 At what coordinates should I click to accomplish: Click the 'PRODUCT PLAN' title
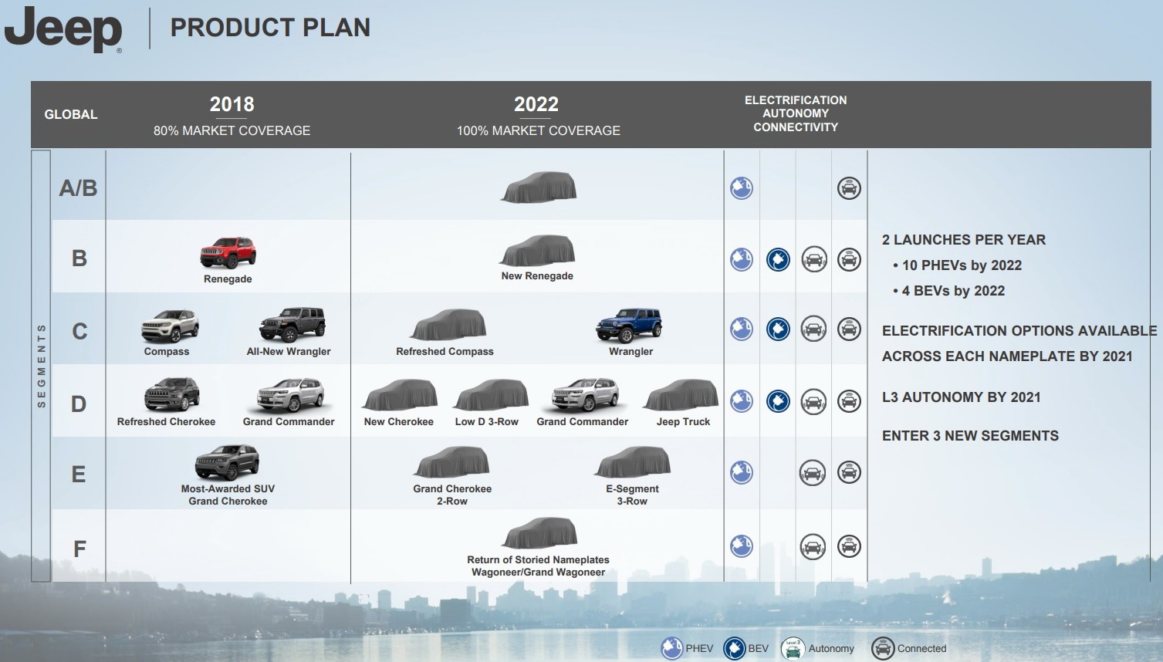270,28
